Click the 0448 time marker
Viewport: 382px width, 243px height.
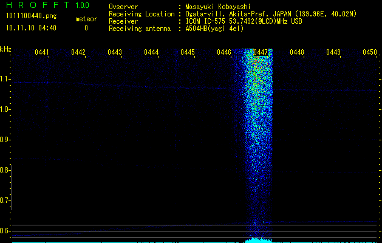297,52
